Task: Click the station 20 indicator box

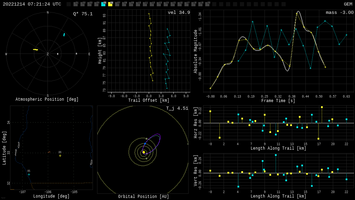Action: 207,5
